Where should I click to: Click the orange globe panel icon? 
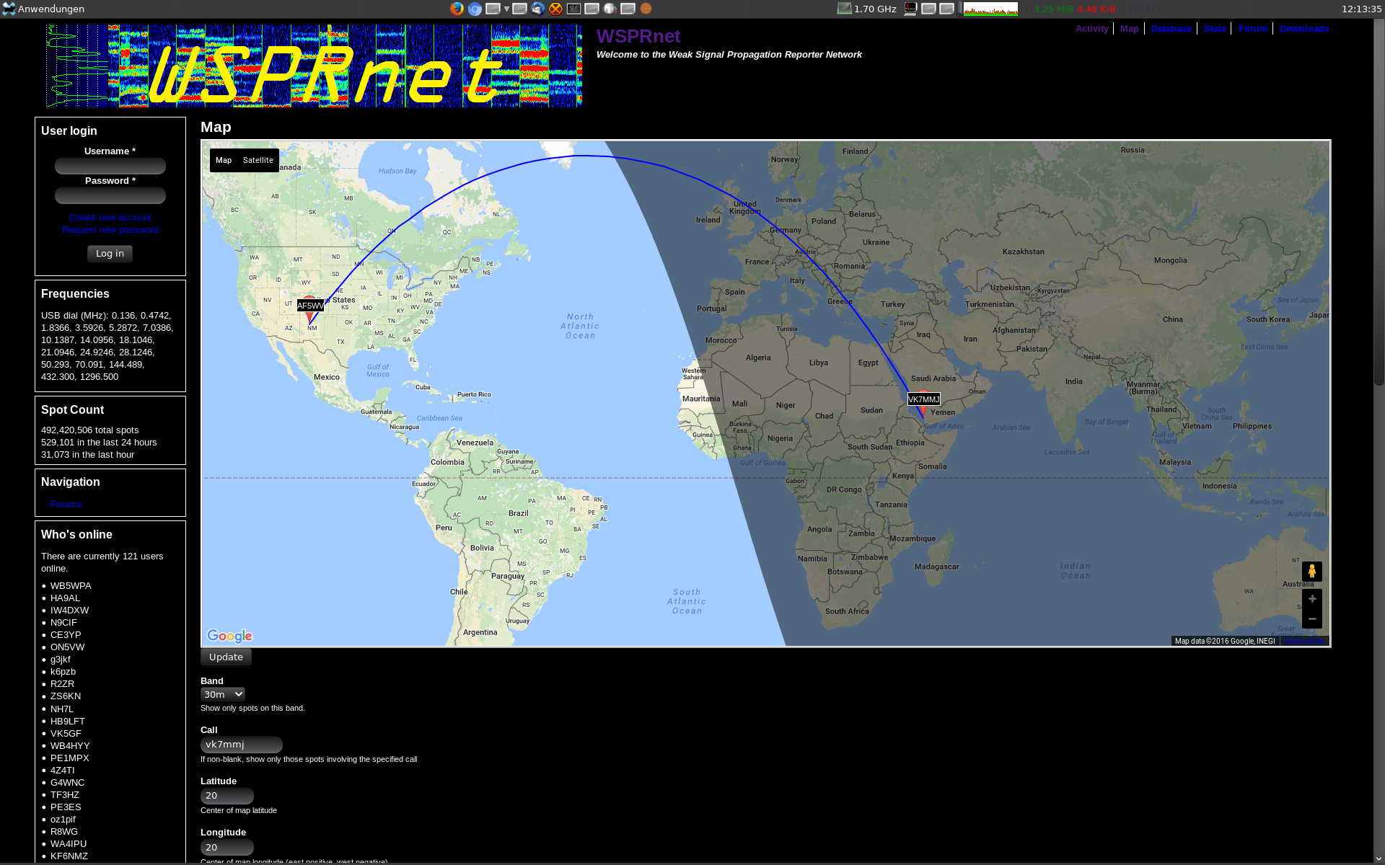point(646,9)
